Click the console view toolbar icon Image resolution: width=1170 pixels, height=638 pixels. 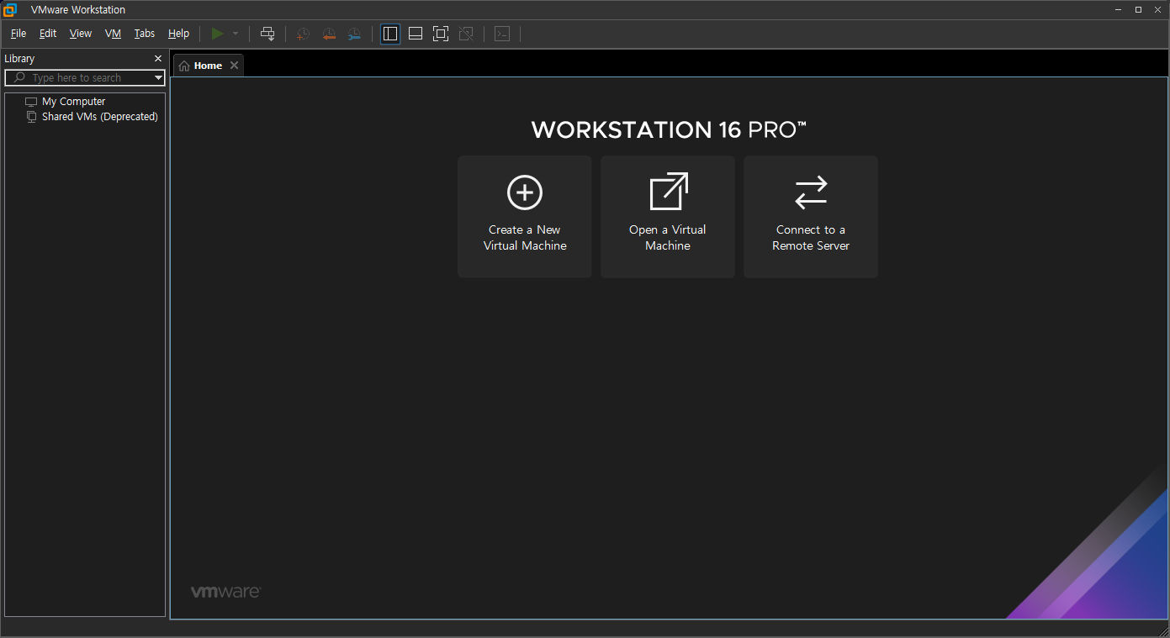coord(502,34)
